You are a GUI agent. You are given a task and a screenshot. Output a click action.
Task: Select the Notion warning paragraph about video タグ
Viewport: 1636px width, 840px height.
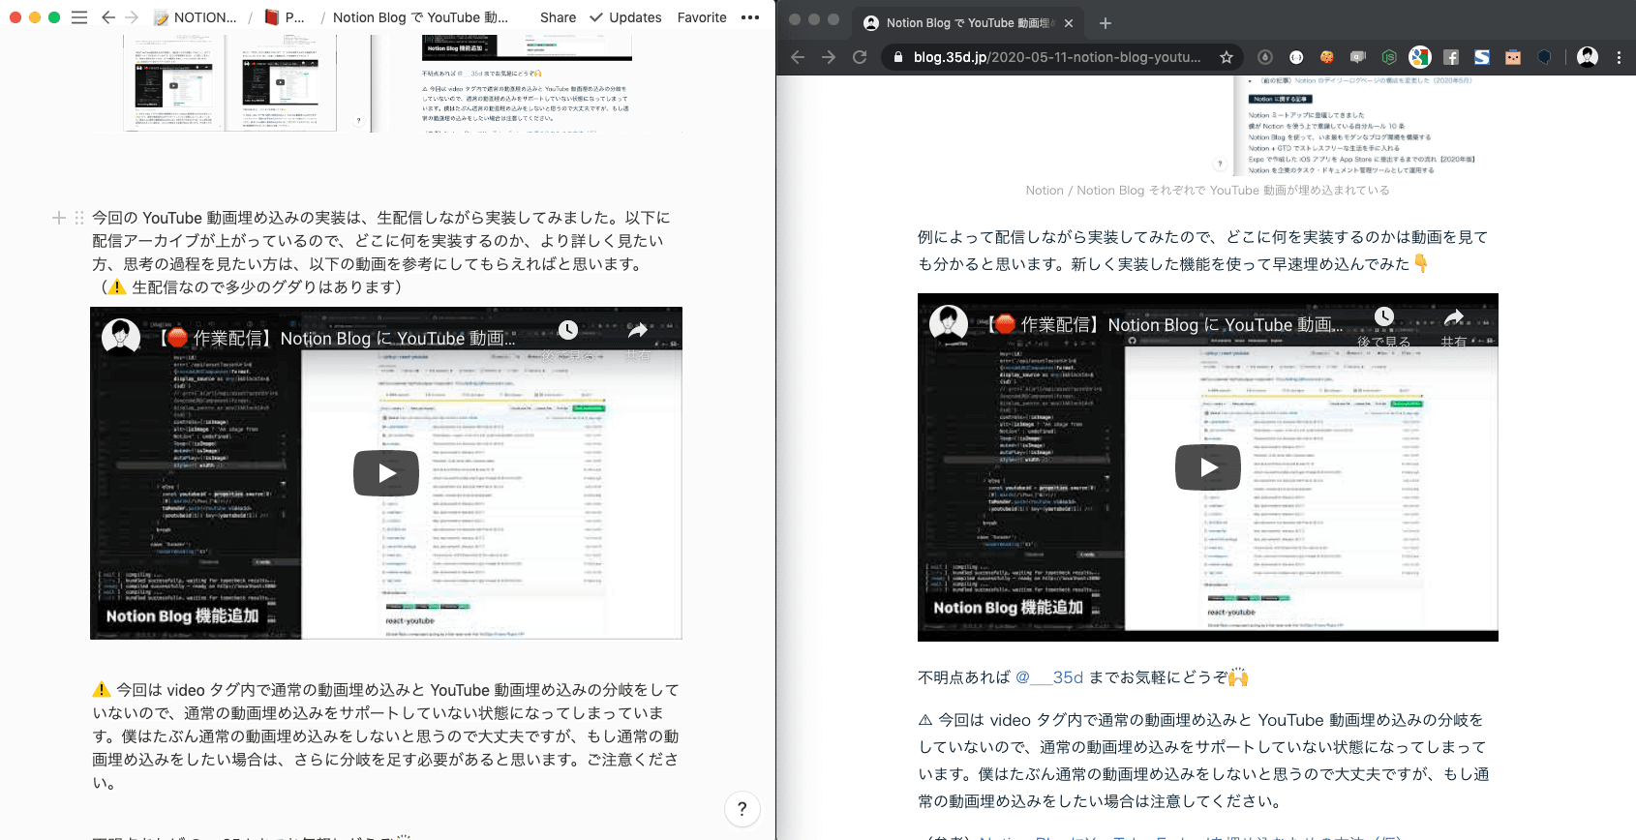(386, 736)
